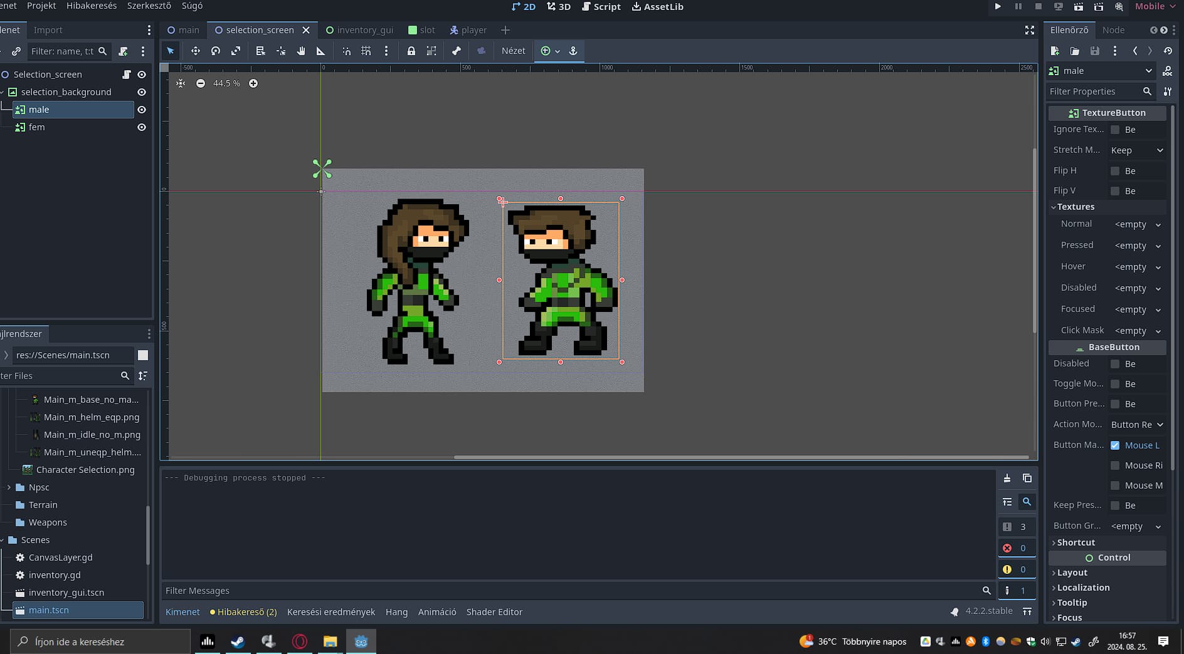Select the Move Mode tool

point(195,51)
